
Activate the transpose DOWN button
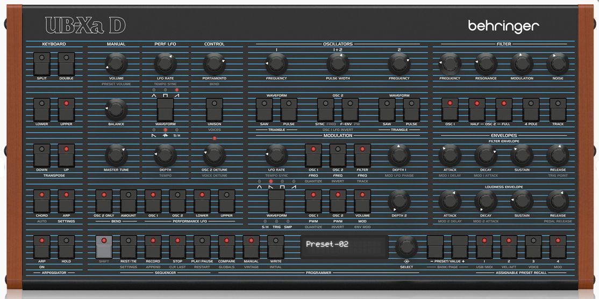pos(41,155)
